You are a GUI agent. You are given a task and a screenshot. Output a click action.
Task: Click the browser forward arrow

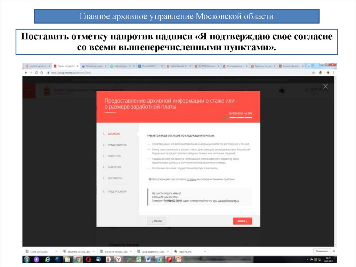31,73
